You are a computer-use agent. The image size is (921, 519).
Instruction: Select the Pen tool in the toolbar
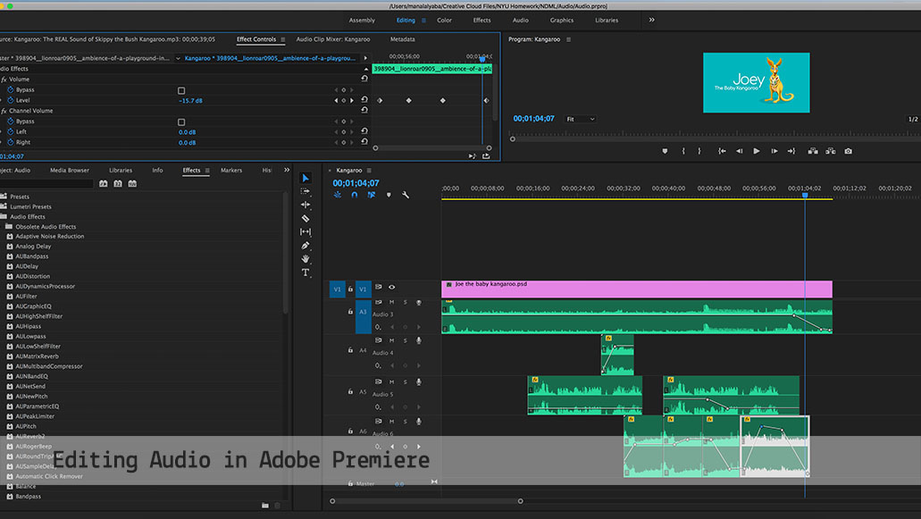[x=306, y=245]
